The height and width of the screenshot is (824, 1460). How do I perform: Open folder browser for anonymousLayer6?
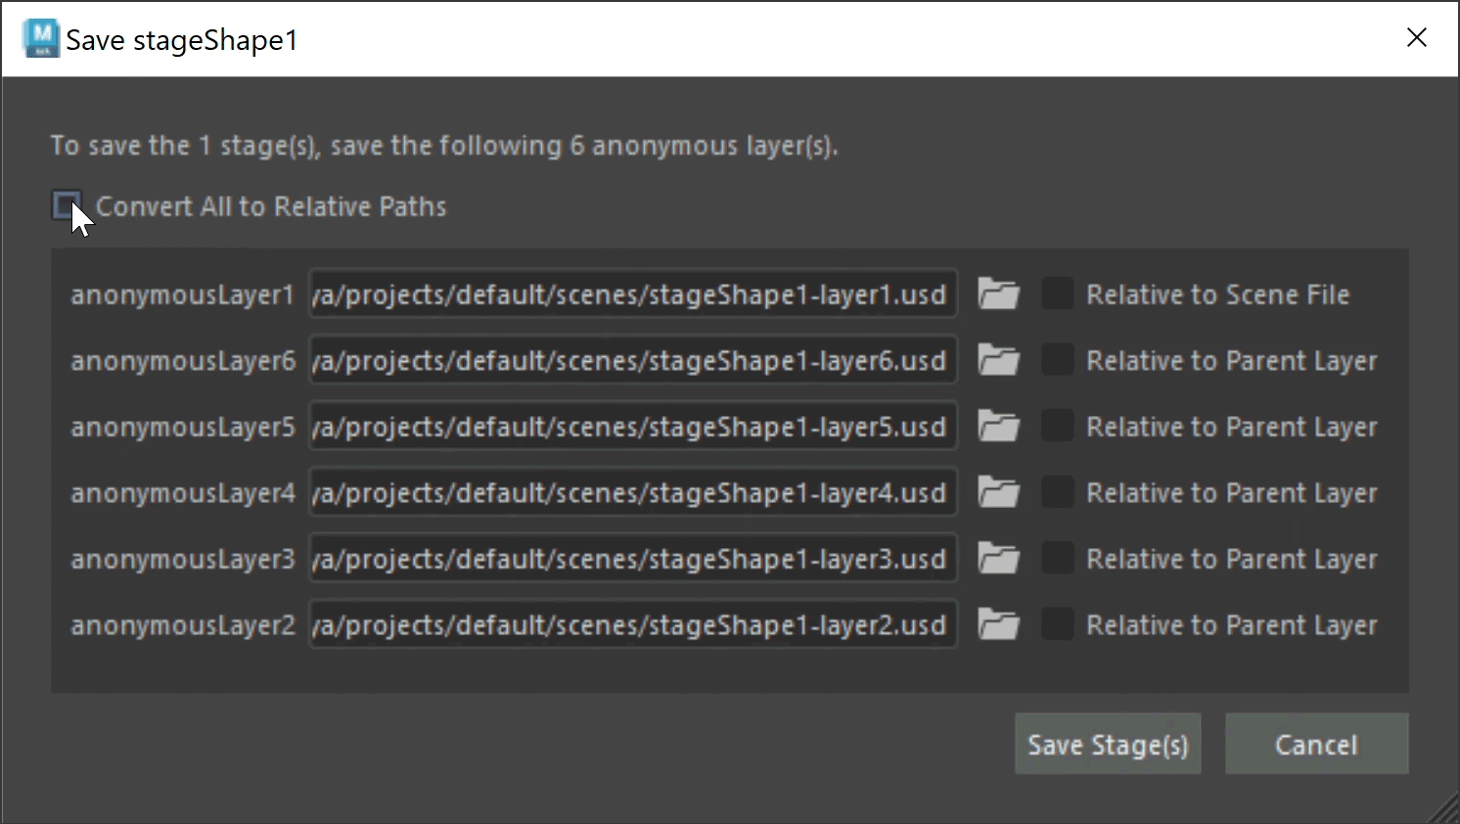point(998,361)
